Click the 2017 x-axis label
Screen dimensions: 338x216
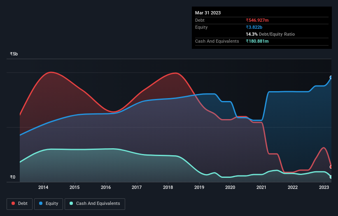tap(137, 187)
